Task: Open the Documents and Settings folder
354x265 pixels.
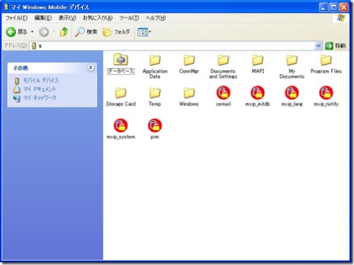Action: [223, 60]
